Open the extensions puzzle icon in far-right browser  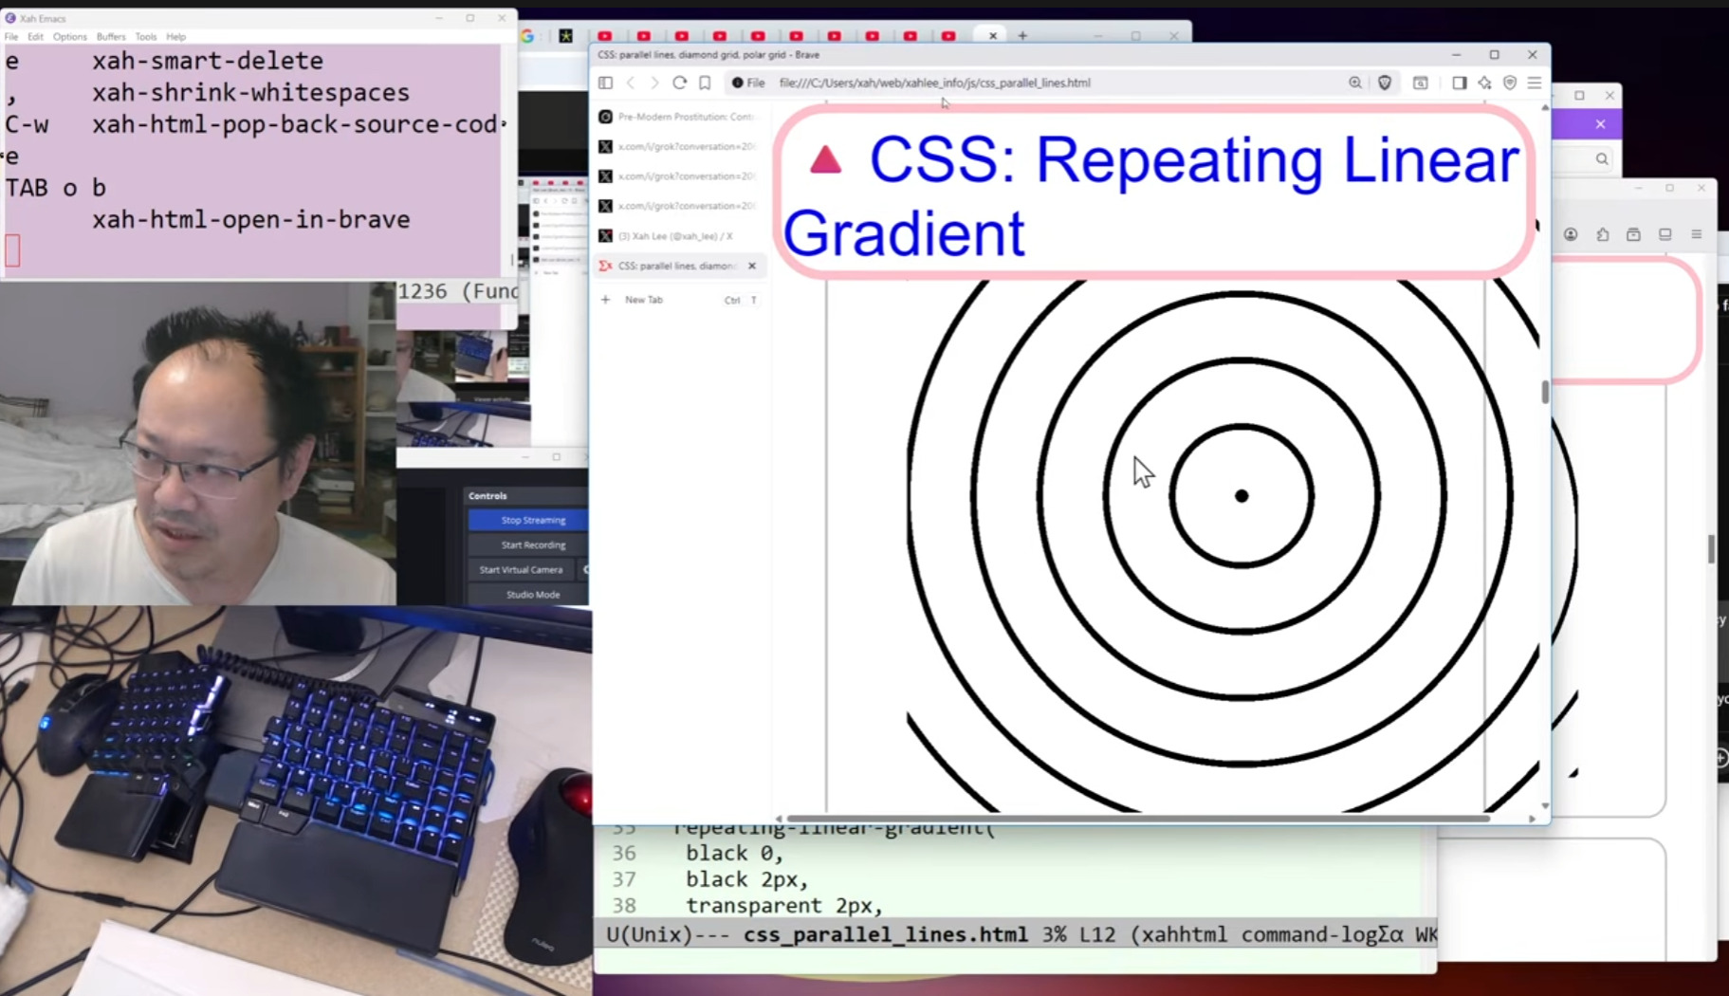1602,234
